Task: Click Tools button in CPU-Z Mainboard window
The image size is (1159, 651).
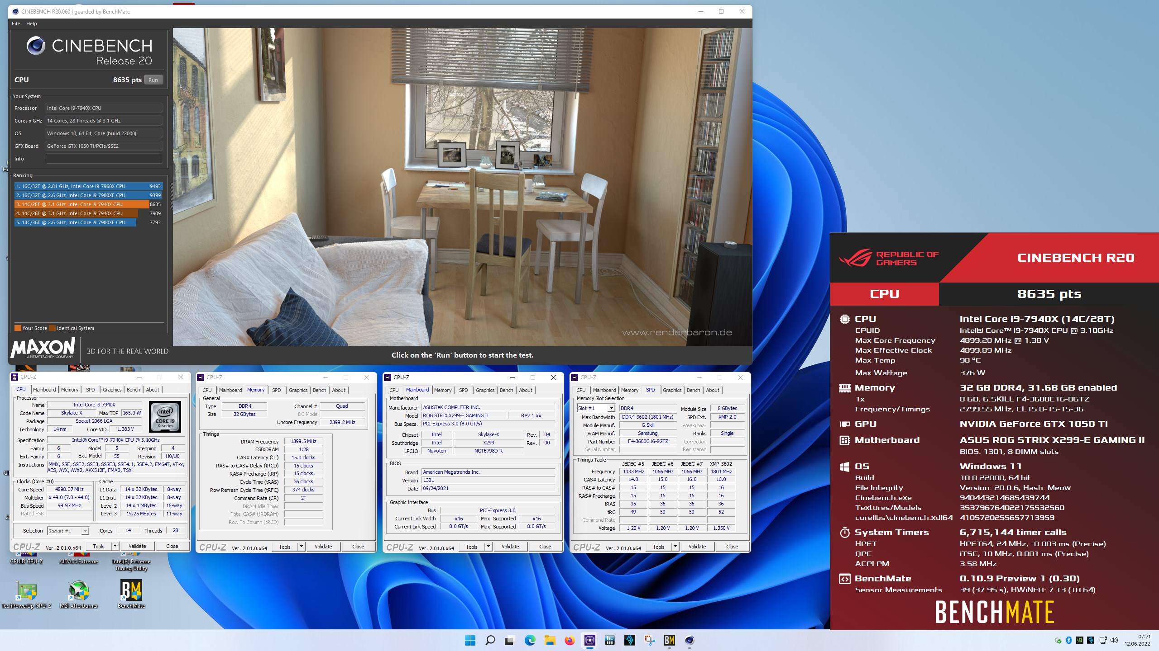Action: (471, 547)
